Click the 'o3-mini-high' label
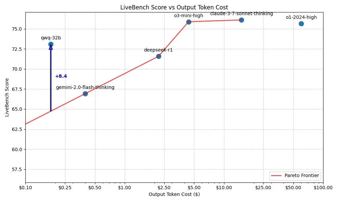The image size is (338, 202). point(189,15)
